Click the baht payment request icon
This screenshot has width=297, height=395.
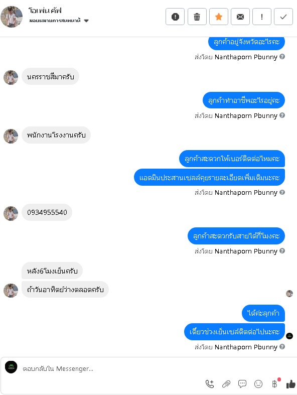tap(275, 384)
